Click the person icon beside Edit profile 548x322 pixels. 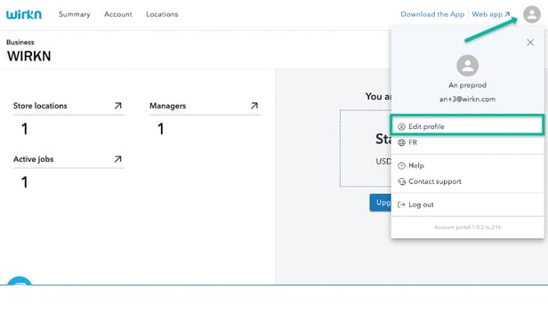[x=401, y=126]
